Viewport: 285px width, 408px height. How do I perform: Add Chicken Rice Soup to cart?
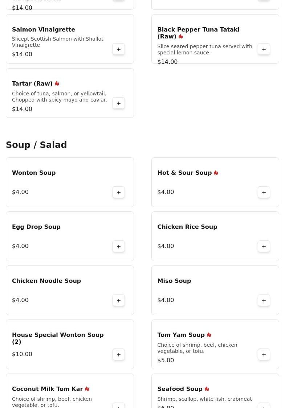click(x=264, y=247)
